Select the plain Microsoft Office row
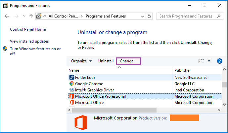 145,103
